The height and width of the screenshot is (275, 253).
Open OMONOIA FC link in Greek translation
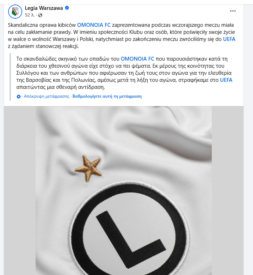click(137, 59)
